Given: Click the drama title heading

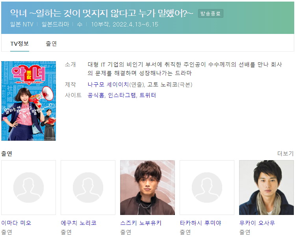Looking at the screenshot, I should 102,13.
